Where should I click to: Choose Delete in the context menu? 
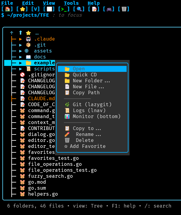[92, 140]
